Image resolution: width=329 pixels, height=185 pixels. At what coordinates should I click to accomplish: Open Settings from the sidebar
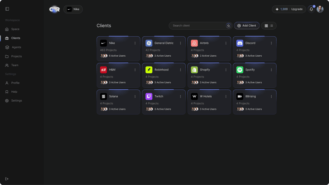tap(16, 101)
